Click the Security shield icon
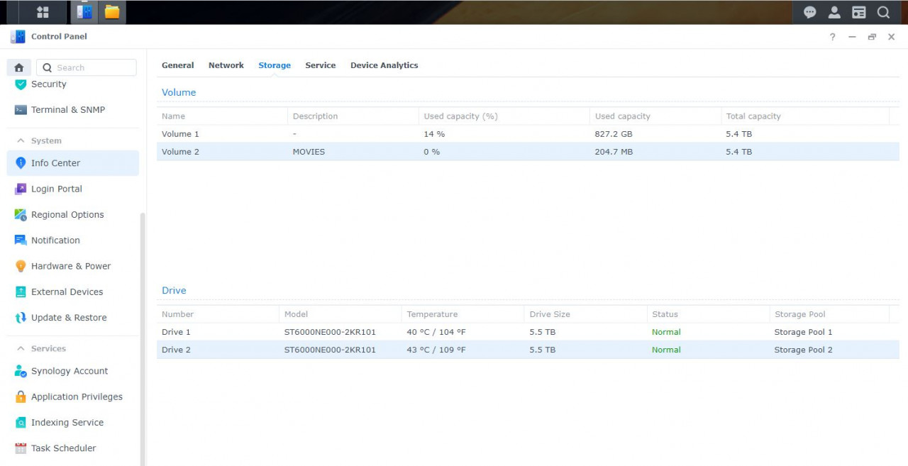The width and height of the screenshot is (908, 466). point(21,84)
